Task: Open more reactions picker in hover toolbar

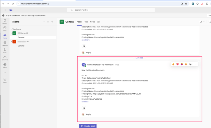Action: click(x=190, y=64)
